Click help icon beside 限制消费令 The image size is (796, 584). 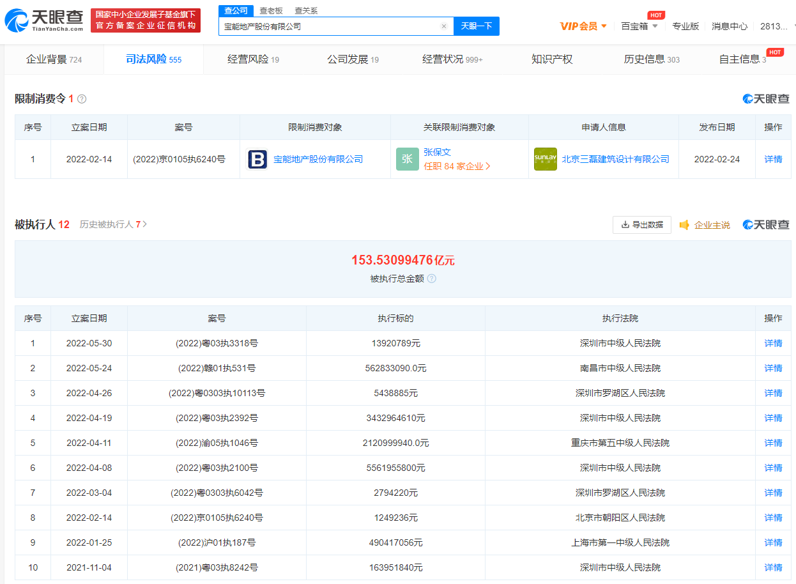point(82,99)
